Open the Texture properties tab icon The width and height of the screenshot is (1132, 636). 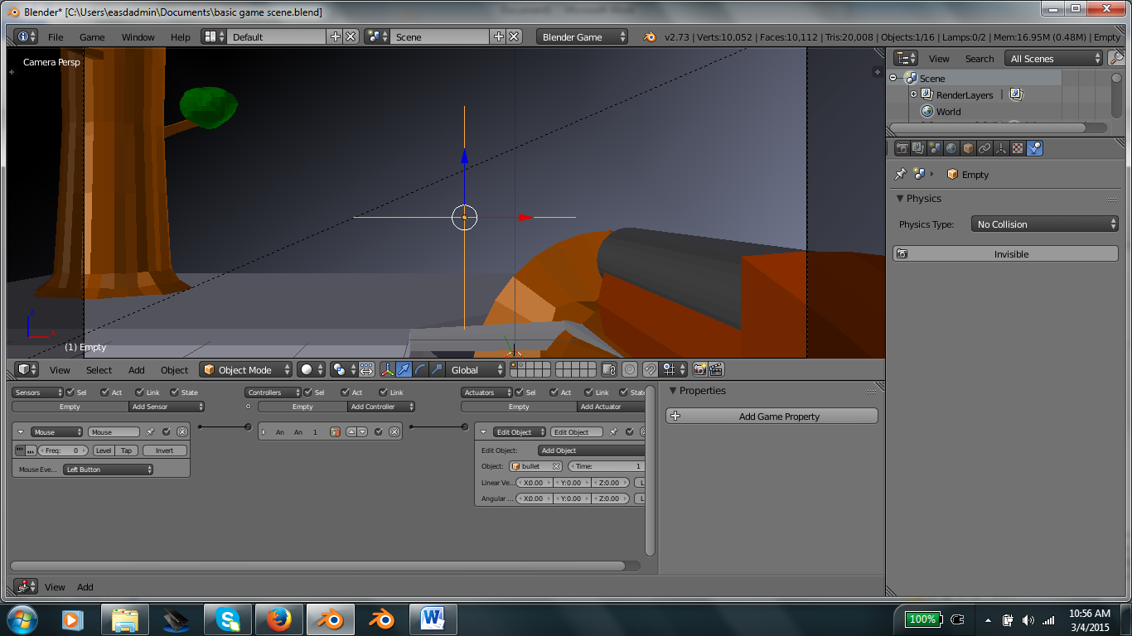(x=1018, y=148)
